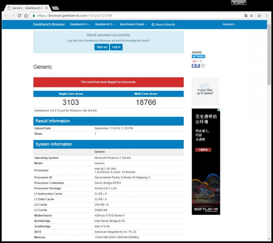This screenshot has width=273, height=243.
Task: Click the 'Is your Mac up to speed?' ad
Action: point(205,92)
